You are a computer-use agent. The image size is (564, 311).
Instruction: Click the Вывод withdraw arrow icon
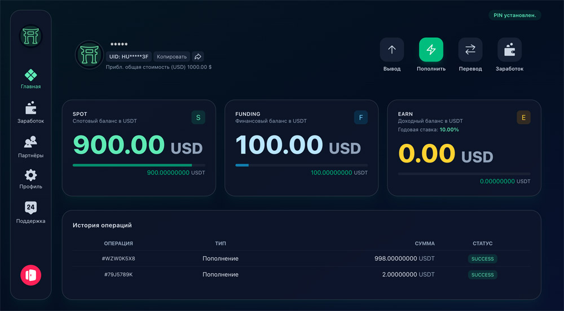pos(392,50)
